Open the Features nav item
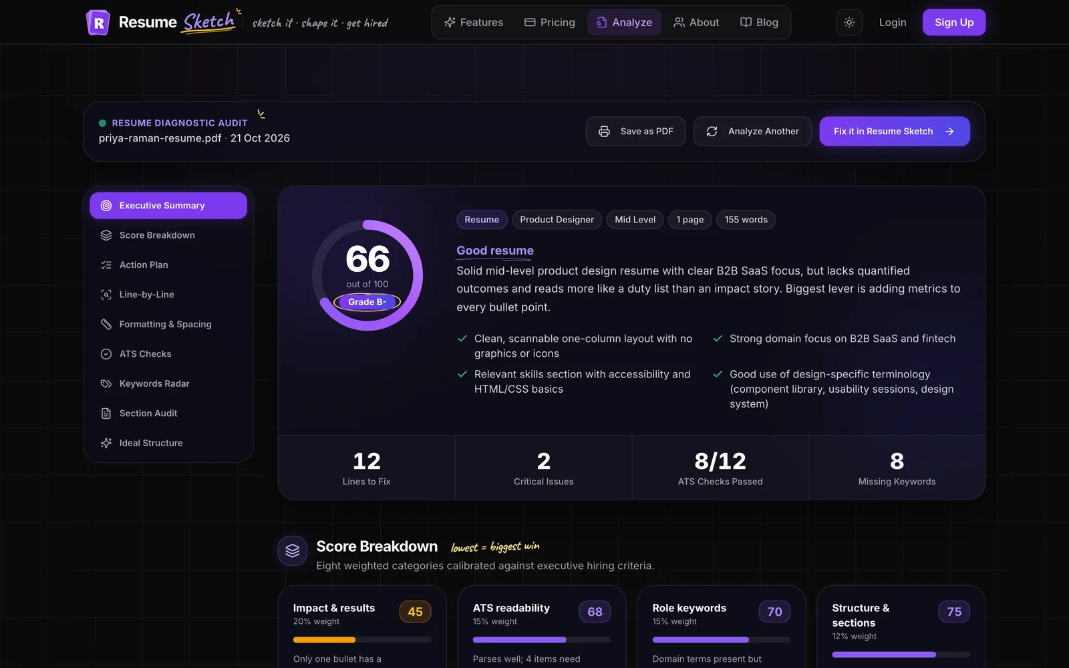Image resolution: width=1069 pixels, height=668 pixels. pyautogui.click(x=474, y=22)
